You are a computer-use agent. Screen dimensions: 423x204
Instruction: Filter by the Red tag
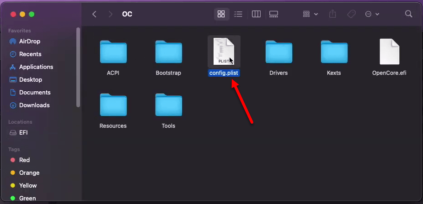pyautogui.click(x=25, y=160)
